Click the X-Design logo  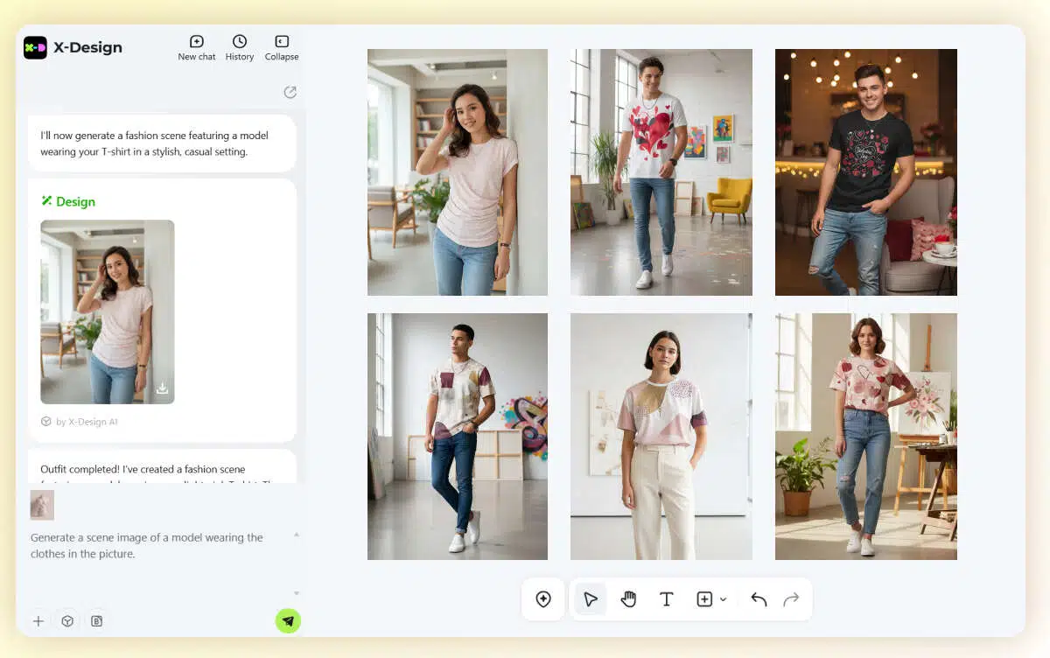coord(36,48)
